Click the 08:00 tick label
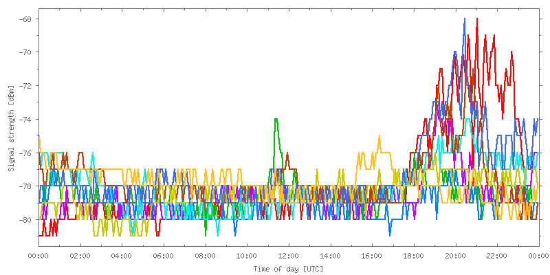This screenshot has width=550, height=275. pos(205,256)
